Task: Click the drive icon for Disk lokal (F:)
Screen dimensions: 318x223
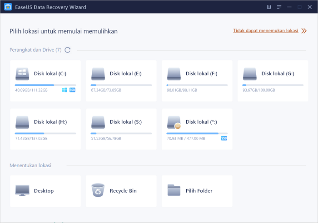Action: [x=174, y=74]
